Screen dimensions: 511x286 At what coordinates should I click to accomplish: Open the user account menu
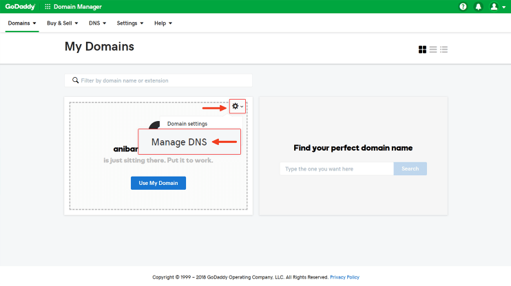click(x=497, y=6)
